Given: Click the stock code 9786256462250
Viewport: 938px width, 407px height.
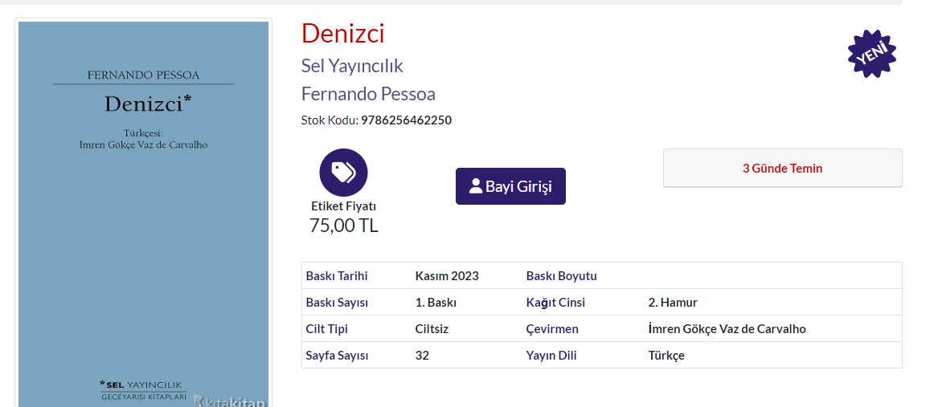Looking at the screenshot, I should tap(406, 120).
